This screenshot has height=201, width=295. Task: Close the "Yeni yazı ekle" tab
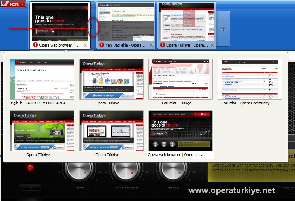(x=151, y=45)
